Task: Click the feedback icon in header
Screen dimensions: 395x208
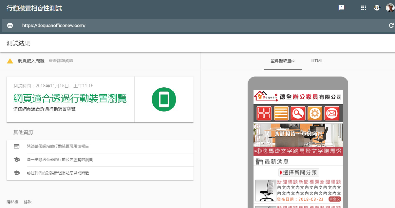Action: 341,8
